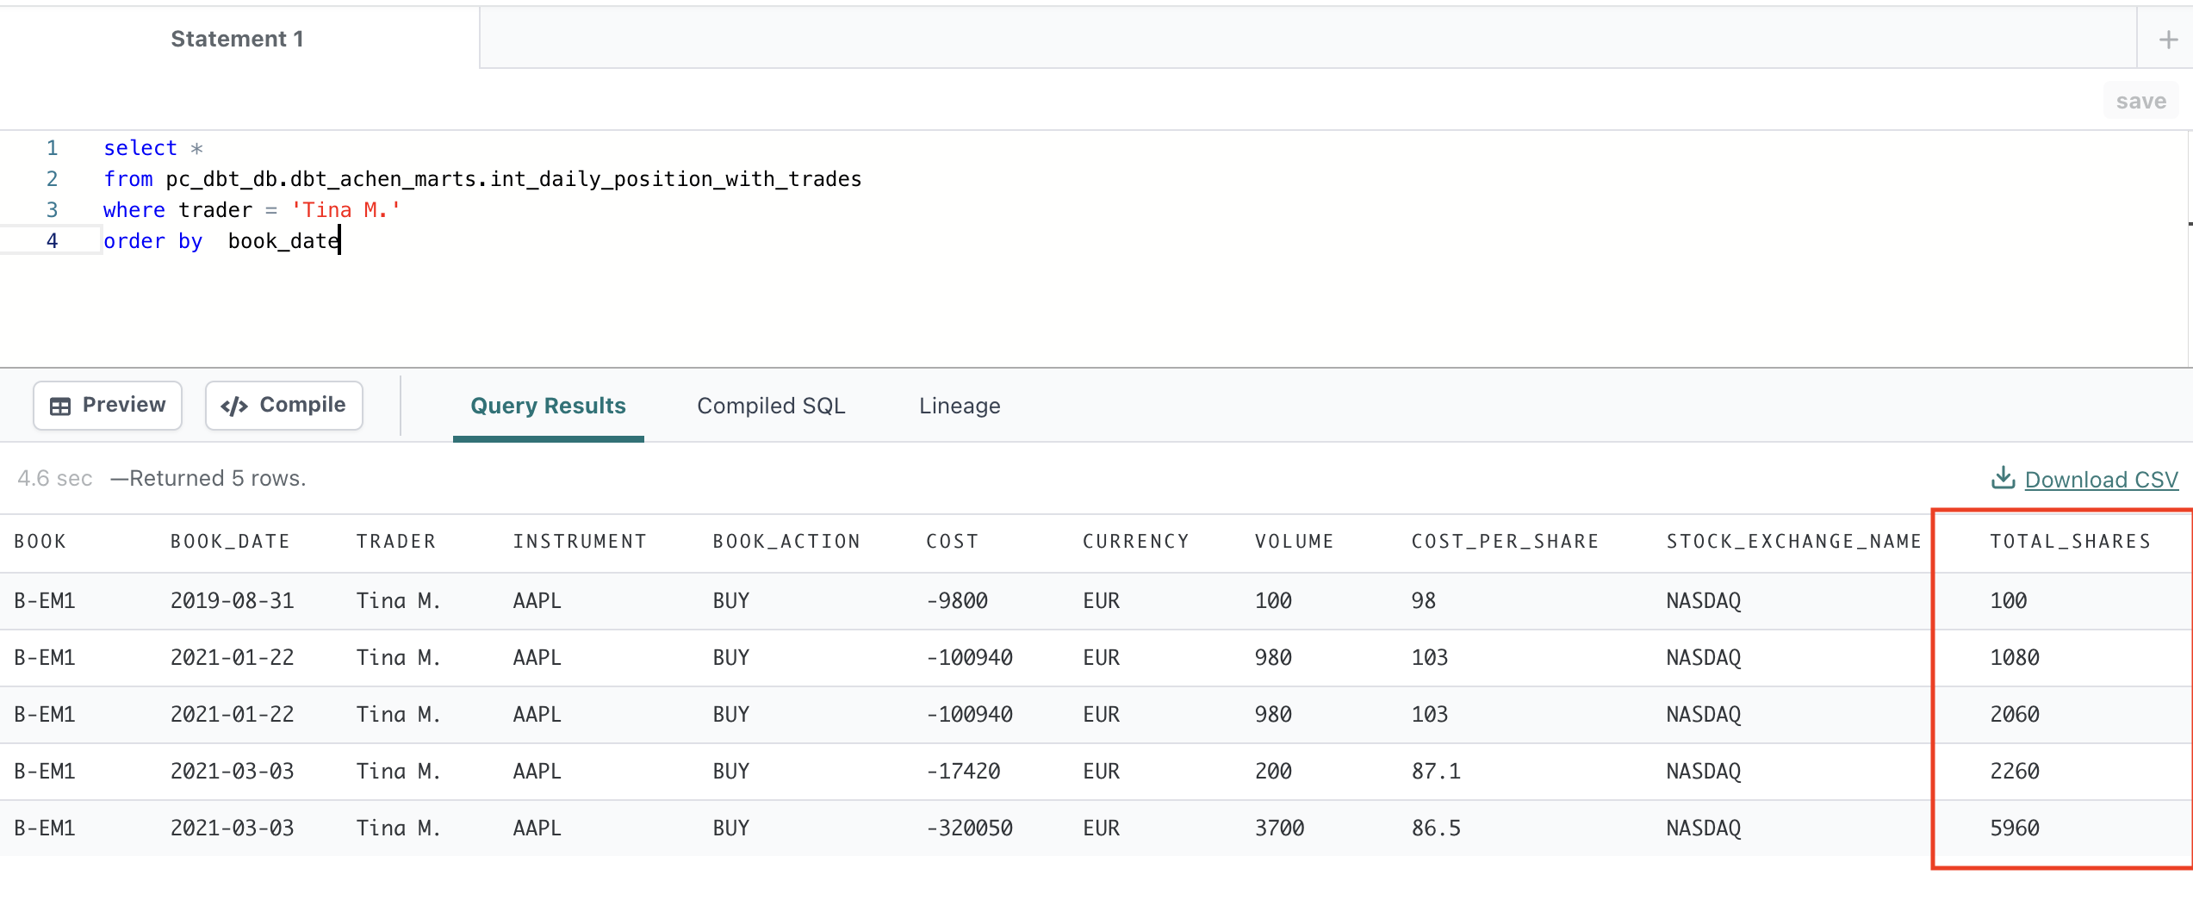Switch to the Compiled SQL tab
The width and height of the screenshot is (2193, 906).
(771, 406)
